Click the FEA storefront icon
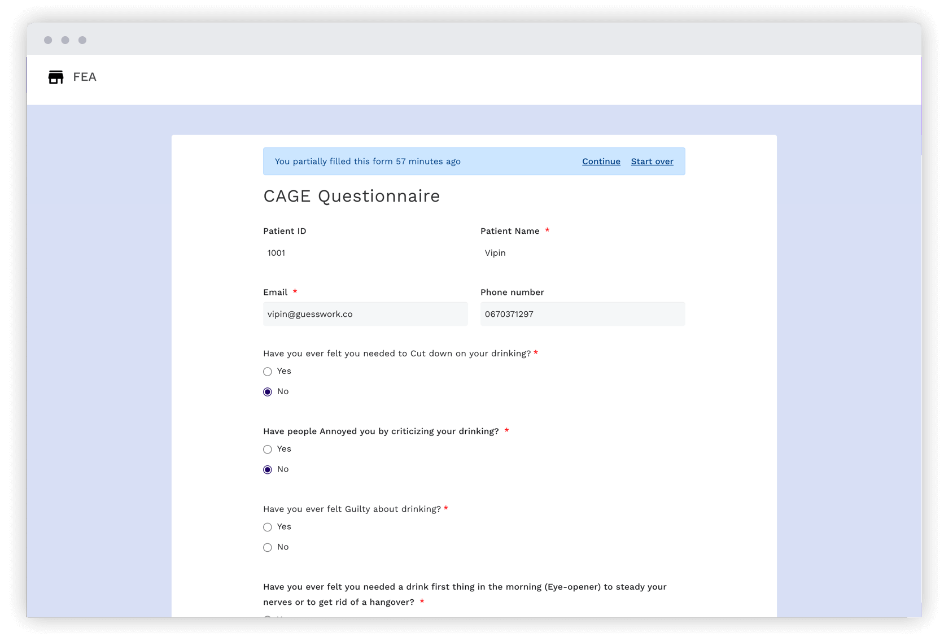This screenshot has height=641, width=944. [56, 77]
